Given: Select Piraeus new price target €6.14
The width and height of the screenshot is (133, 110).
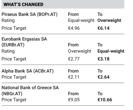Looking at the screenshot, I should (x=103, y=28).
